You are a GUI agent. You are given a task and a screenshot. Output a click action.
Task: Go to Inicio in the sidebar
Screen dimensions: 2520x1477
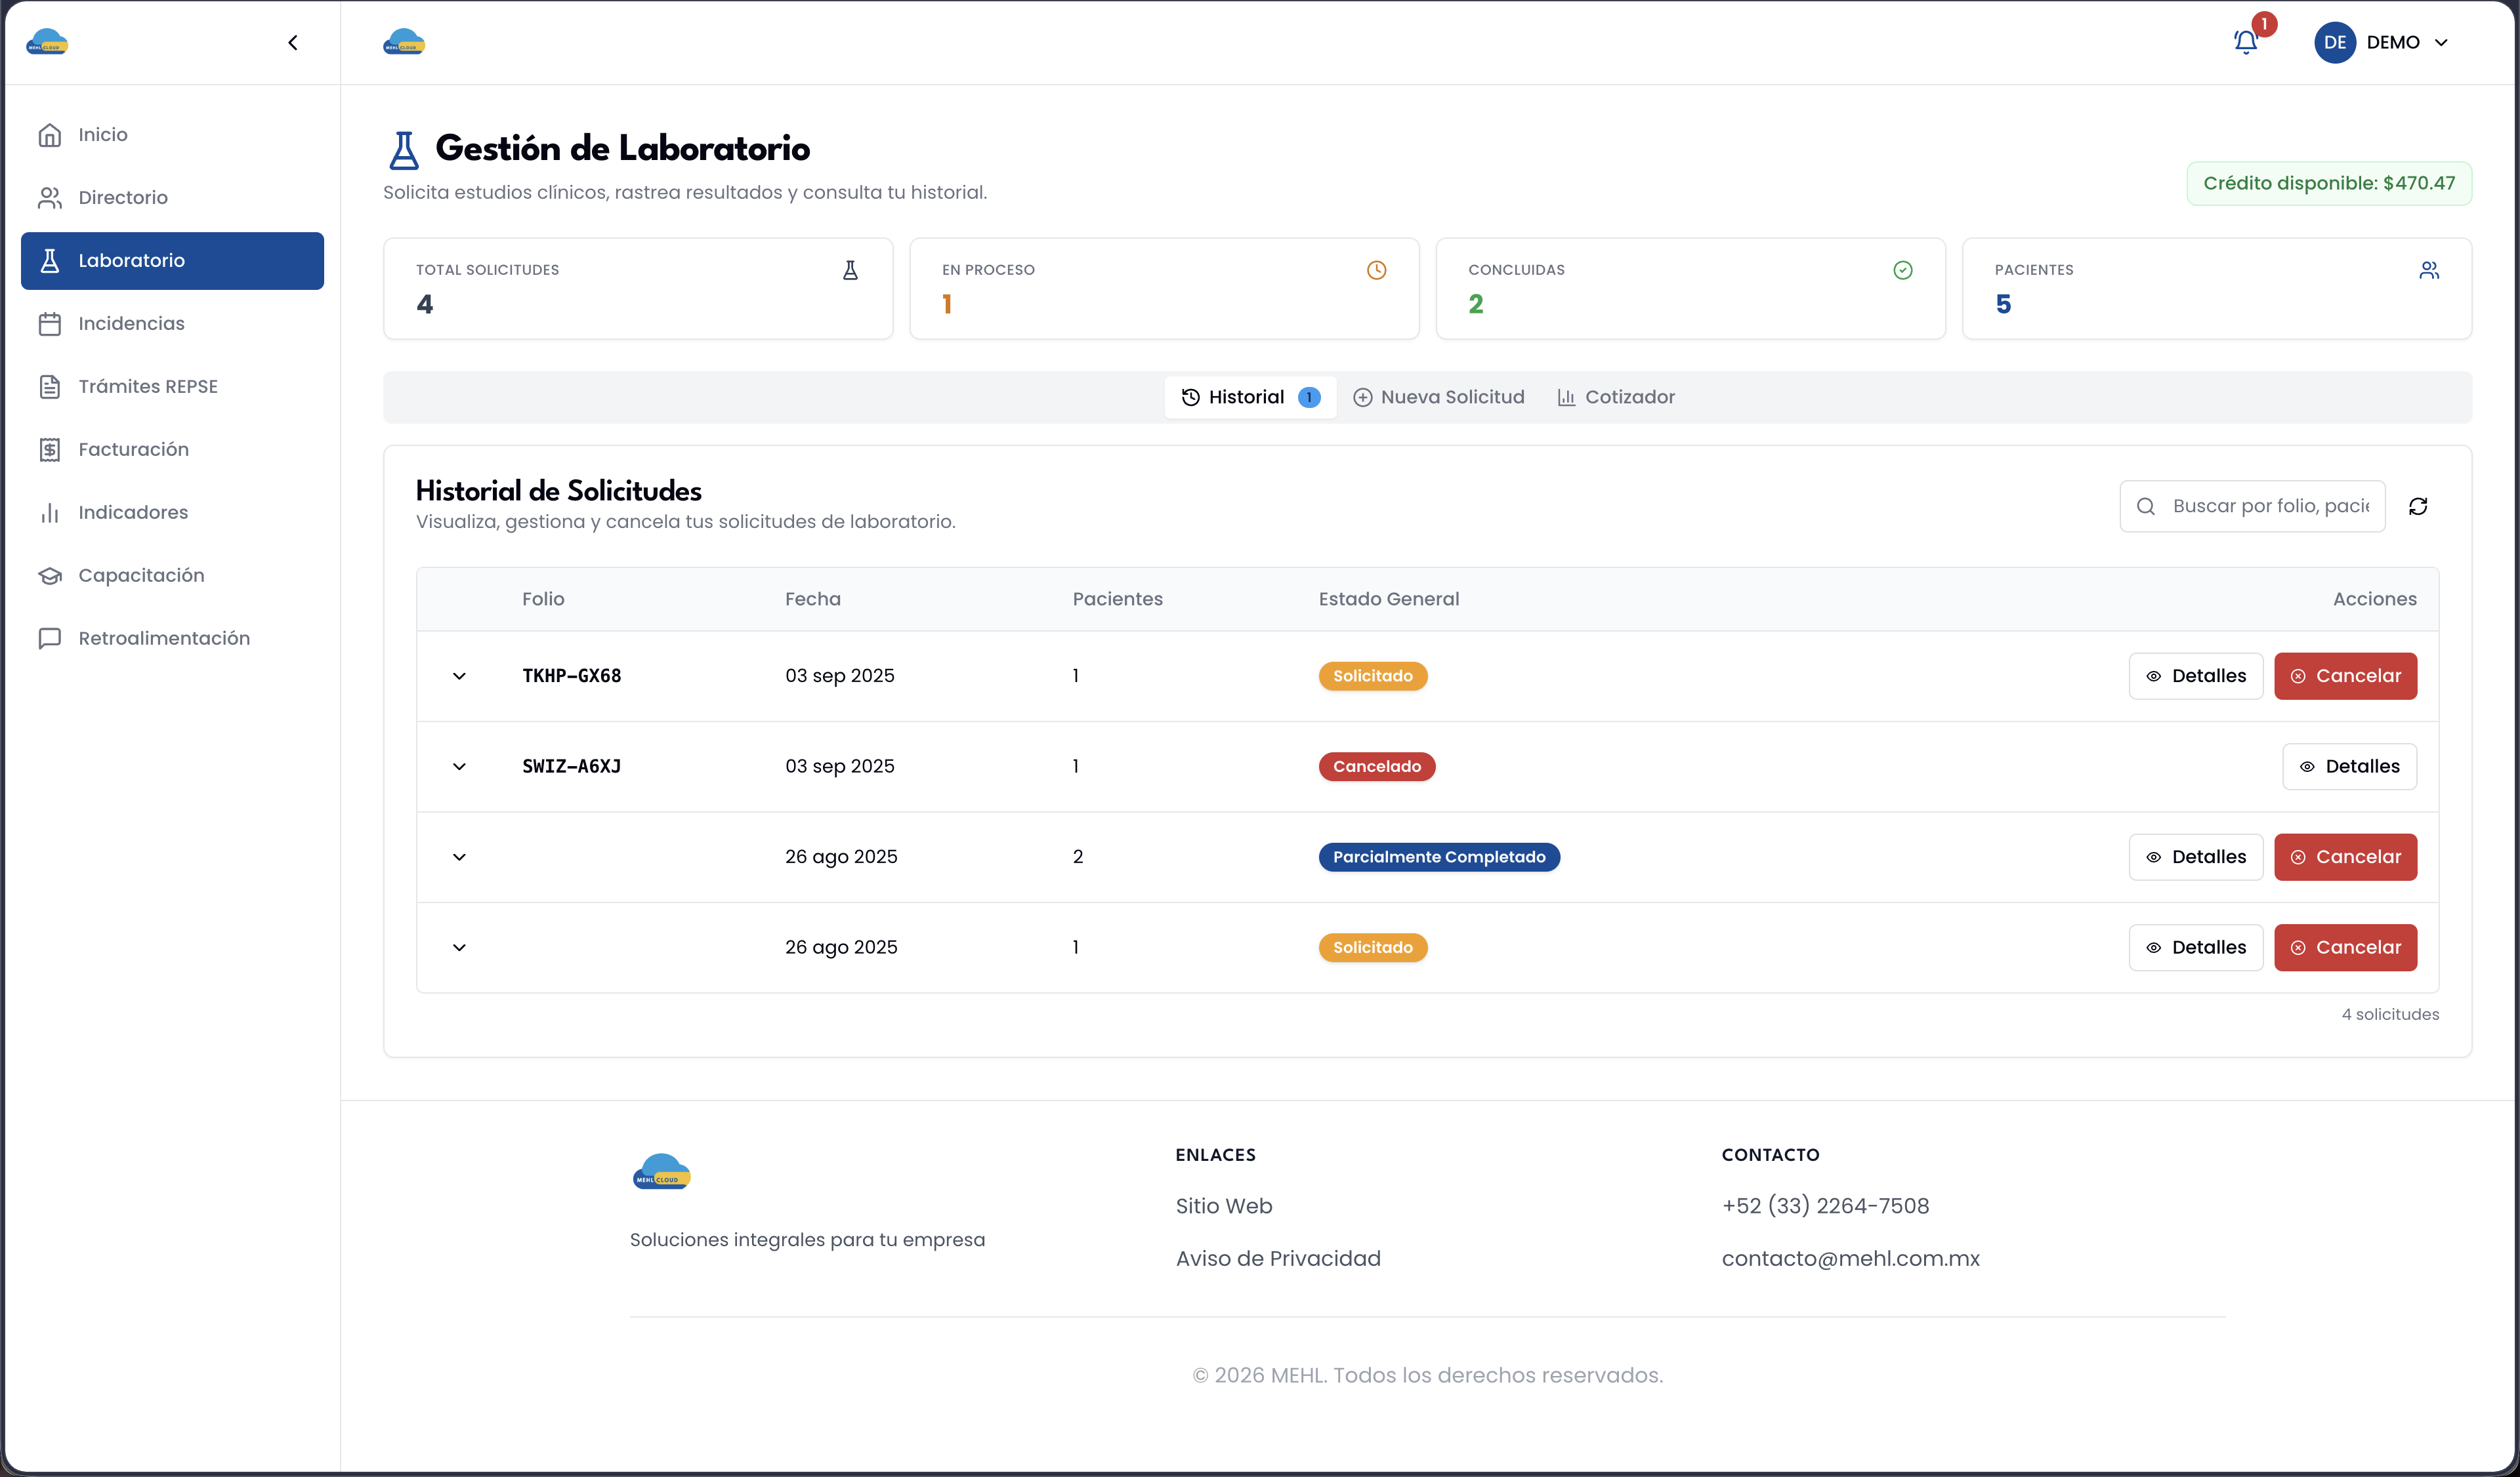tap(172, 135)
